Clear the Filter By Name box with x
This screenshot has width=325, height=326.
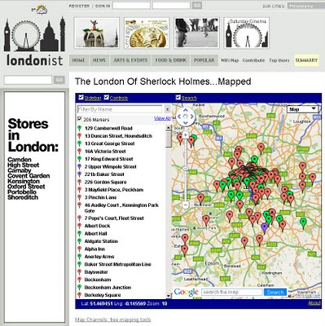(x=168, y=109)
